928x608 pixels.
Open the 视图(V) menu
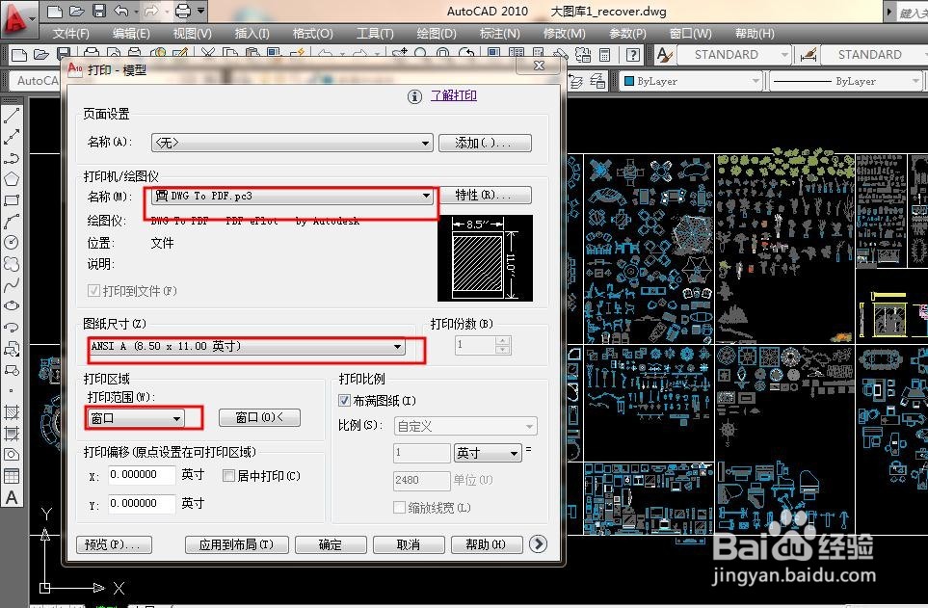(193, 34)
